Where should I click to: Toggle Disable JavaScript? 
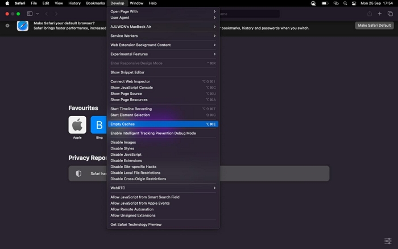(x=163, y=155)
